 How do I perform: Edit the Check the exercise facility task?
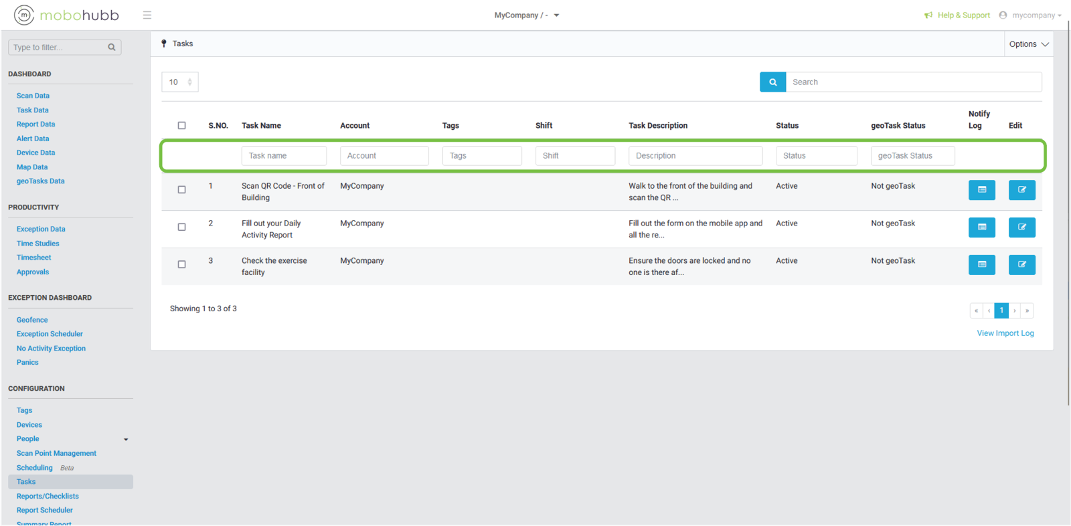click(1021, 265)
